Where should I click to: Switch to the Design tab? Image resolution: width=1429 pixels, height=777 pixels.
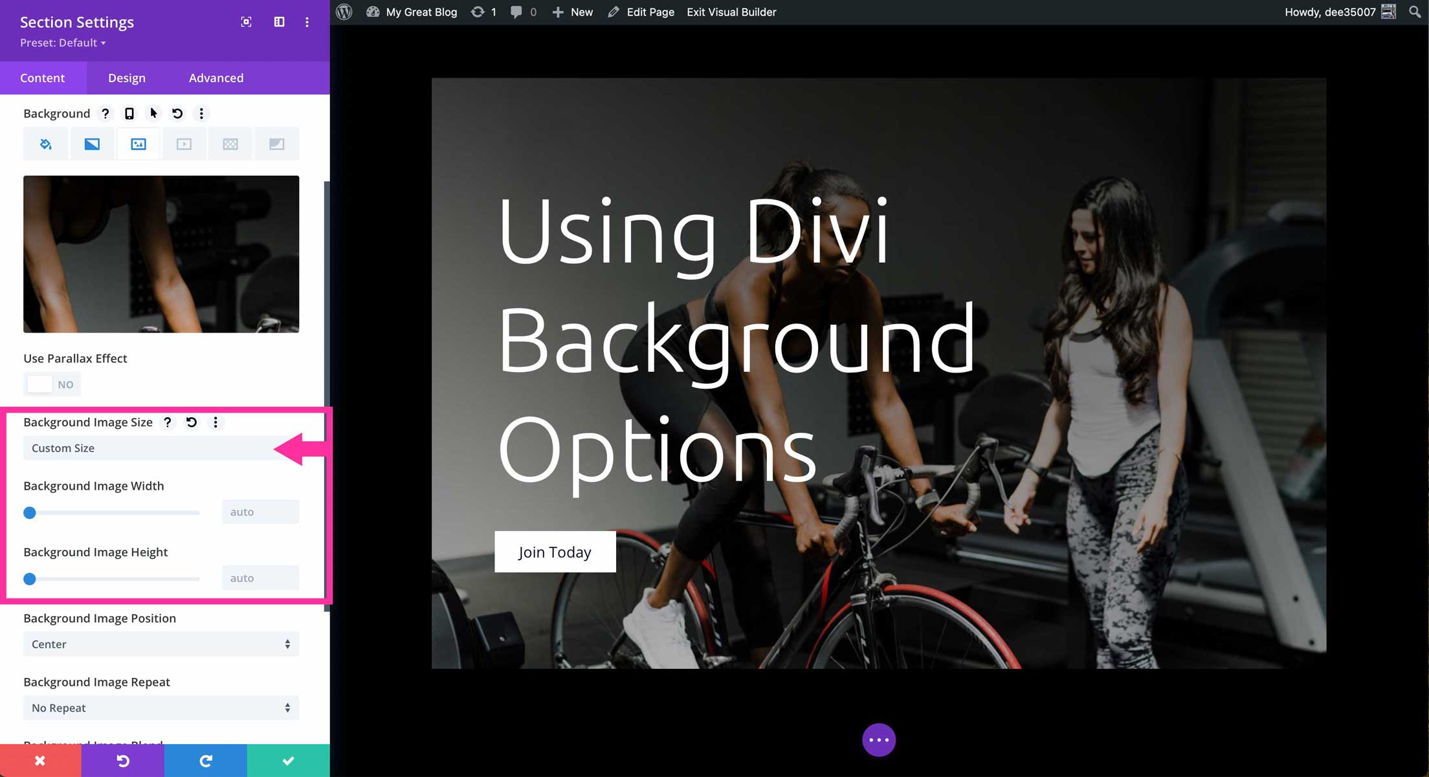pyautogui.click(x=126, y=78)
